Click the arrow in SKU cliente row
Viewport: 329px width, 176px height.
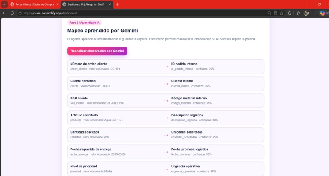click(x=166, y=101)
